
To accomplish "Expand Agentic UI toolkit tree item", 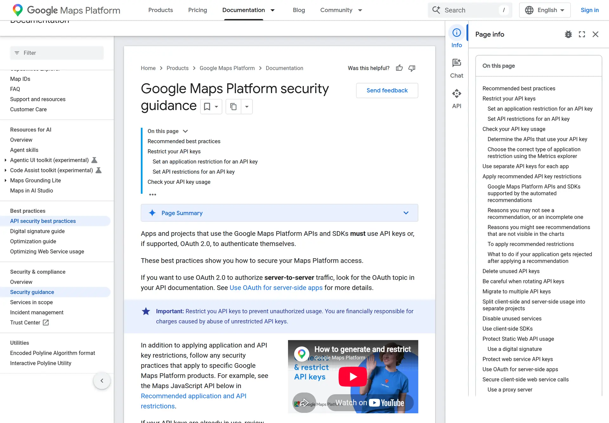I will click(x=5, y=160).
